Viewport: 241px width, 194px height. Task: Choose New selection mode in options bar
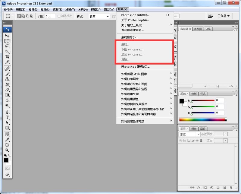click(19, 16)
